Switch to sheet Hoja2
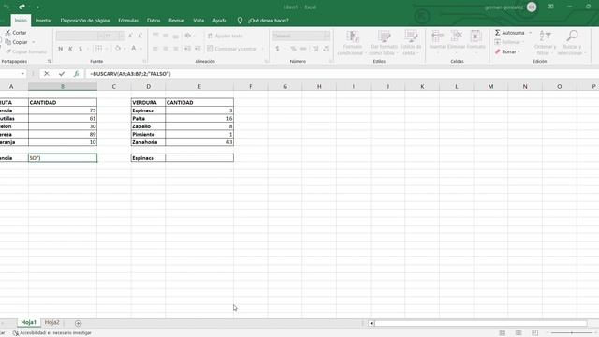 (52, 322)
